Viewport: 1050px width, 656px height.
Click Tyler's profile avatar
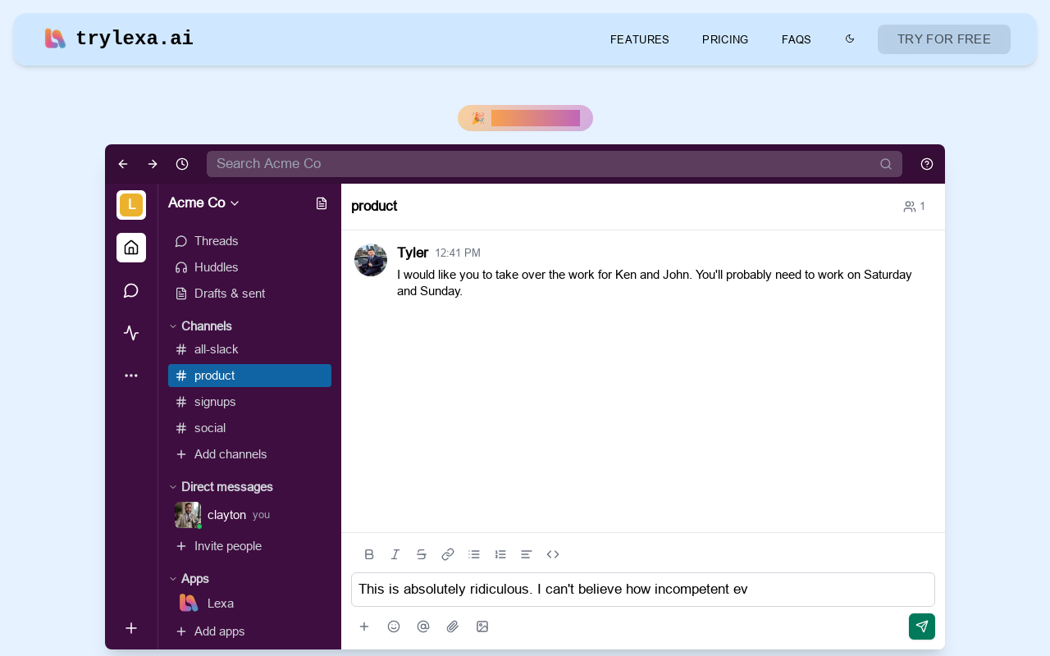tap(371, 260)
